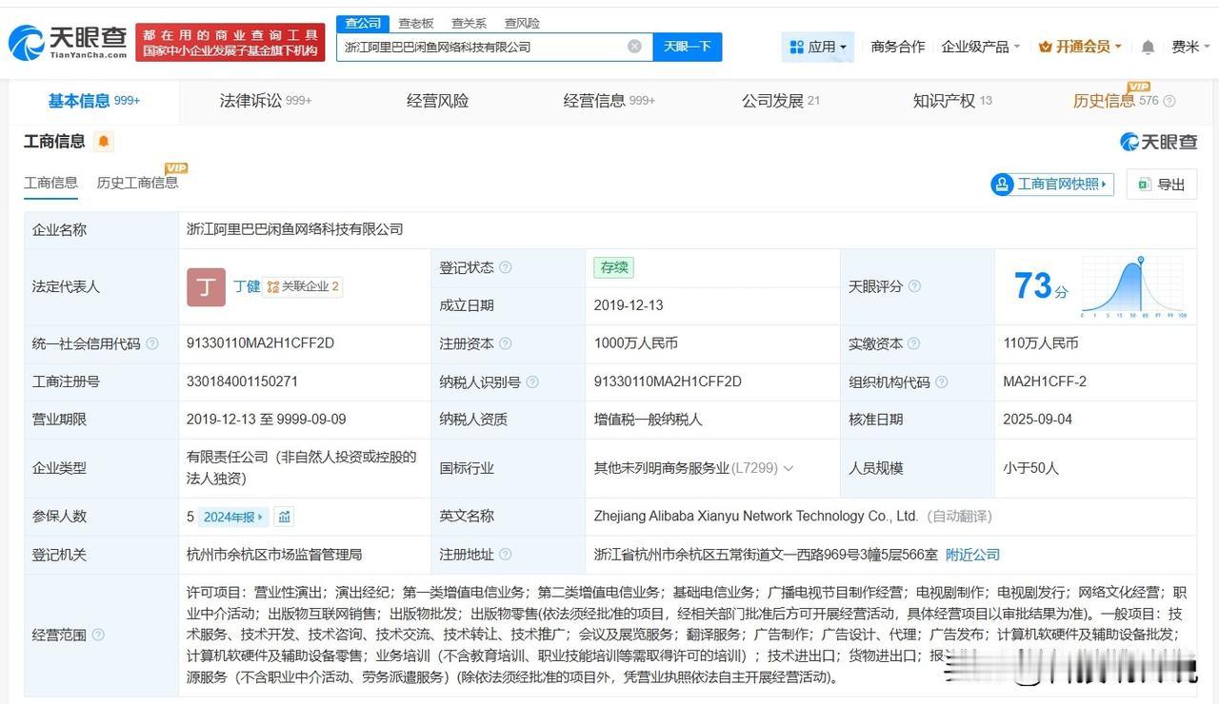This screenshot has width=1219, height=704.
Task: Select the 查公司 search tab
Action: click(363, 23)
